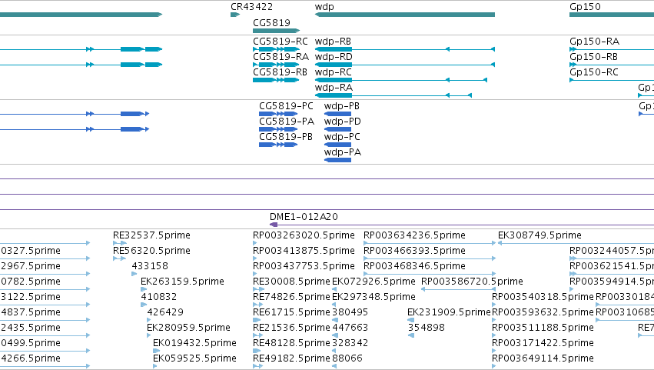Select the 380495 feature

350,312
